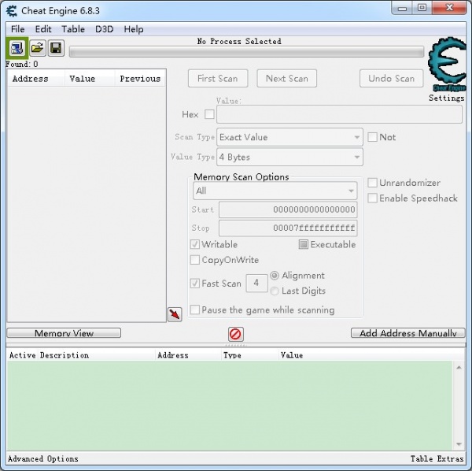Tick Enable Speedhack

tap(372, 198)
